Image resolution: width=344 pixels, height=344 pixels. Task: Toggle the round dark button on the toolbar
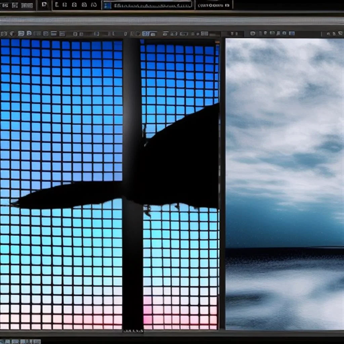(x=137, y=34)
